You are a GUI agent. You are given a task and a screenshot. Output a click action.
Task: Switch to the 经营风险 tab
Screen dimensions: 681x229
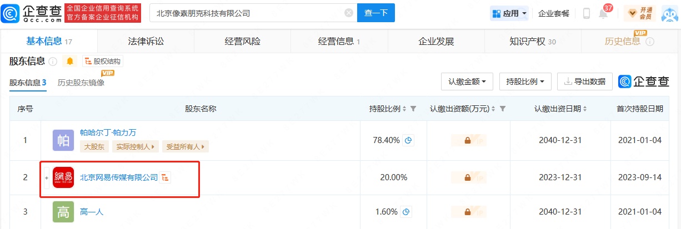coord(243,42)
